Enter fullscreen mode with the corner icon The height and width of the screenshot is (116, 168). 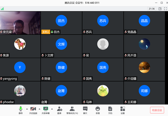click(166, 9)
